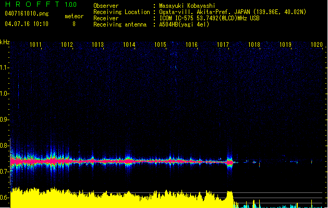Click the antenna value A504HB(yagi 4el)
Viewport: 328px width, 208px height.
(184, 24)
